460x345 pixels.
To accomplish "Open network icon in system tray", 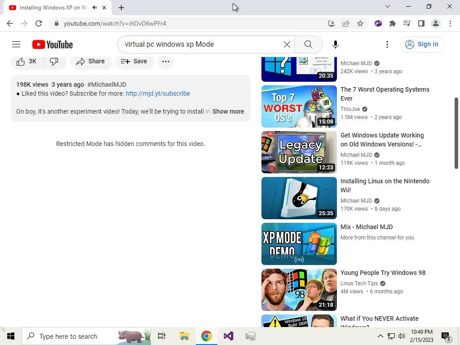I will (391, 336).
